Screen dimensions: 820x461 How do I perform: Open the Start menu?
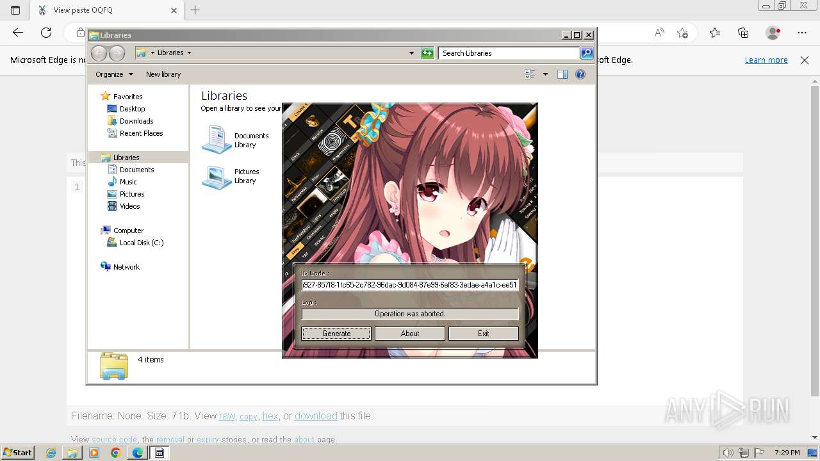coord(18,453)
